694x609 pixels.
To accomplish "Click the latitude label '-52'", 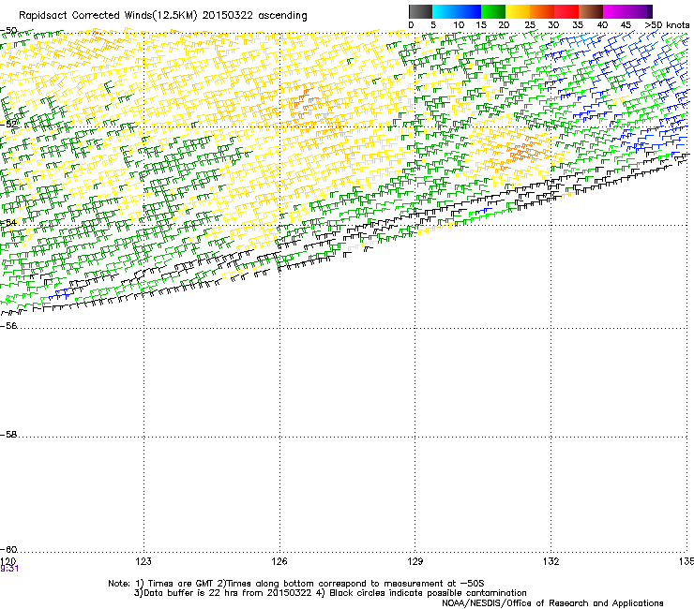I will coord(8,125).
